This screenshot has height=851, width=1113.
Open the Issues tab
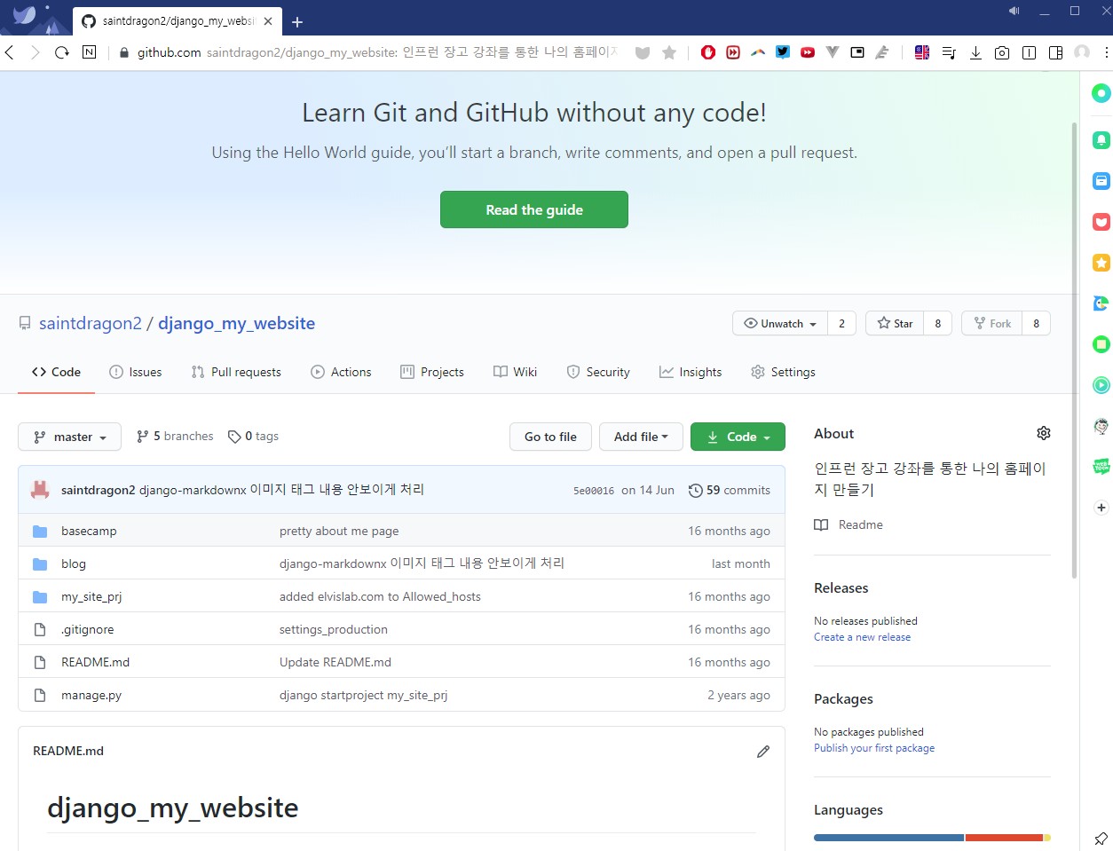click(136, 372)
